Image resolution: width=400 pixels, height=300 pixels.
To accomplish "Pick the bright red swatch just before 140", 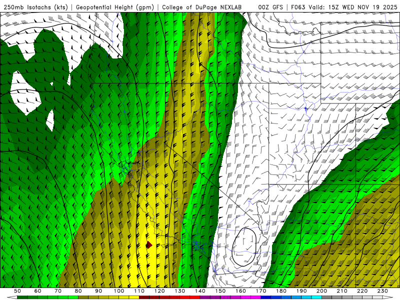I will click(194, 297).
